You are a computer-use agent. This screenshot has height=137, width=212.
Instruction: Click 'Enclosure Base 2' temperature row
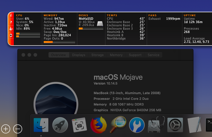click(126, 25)
